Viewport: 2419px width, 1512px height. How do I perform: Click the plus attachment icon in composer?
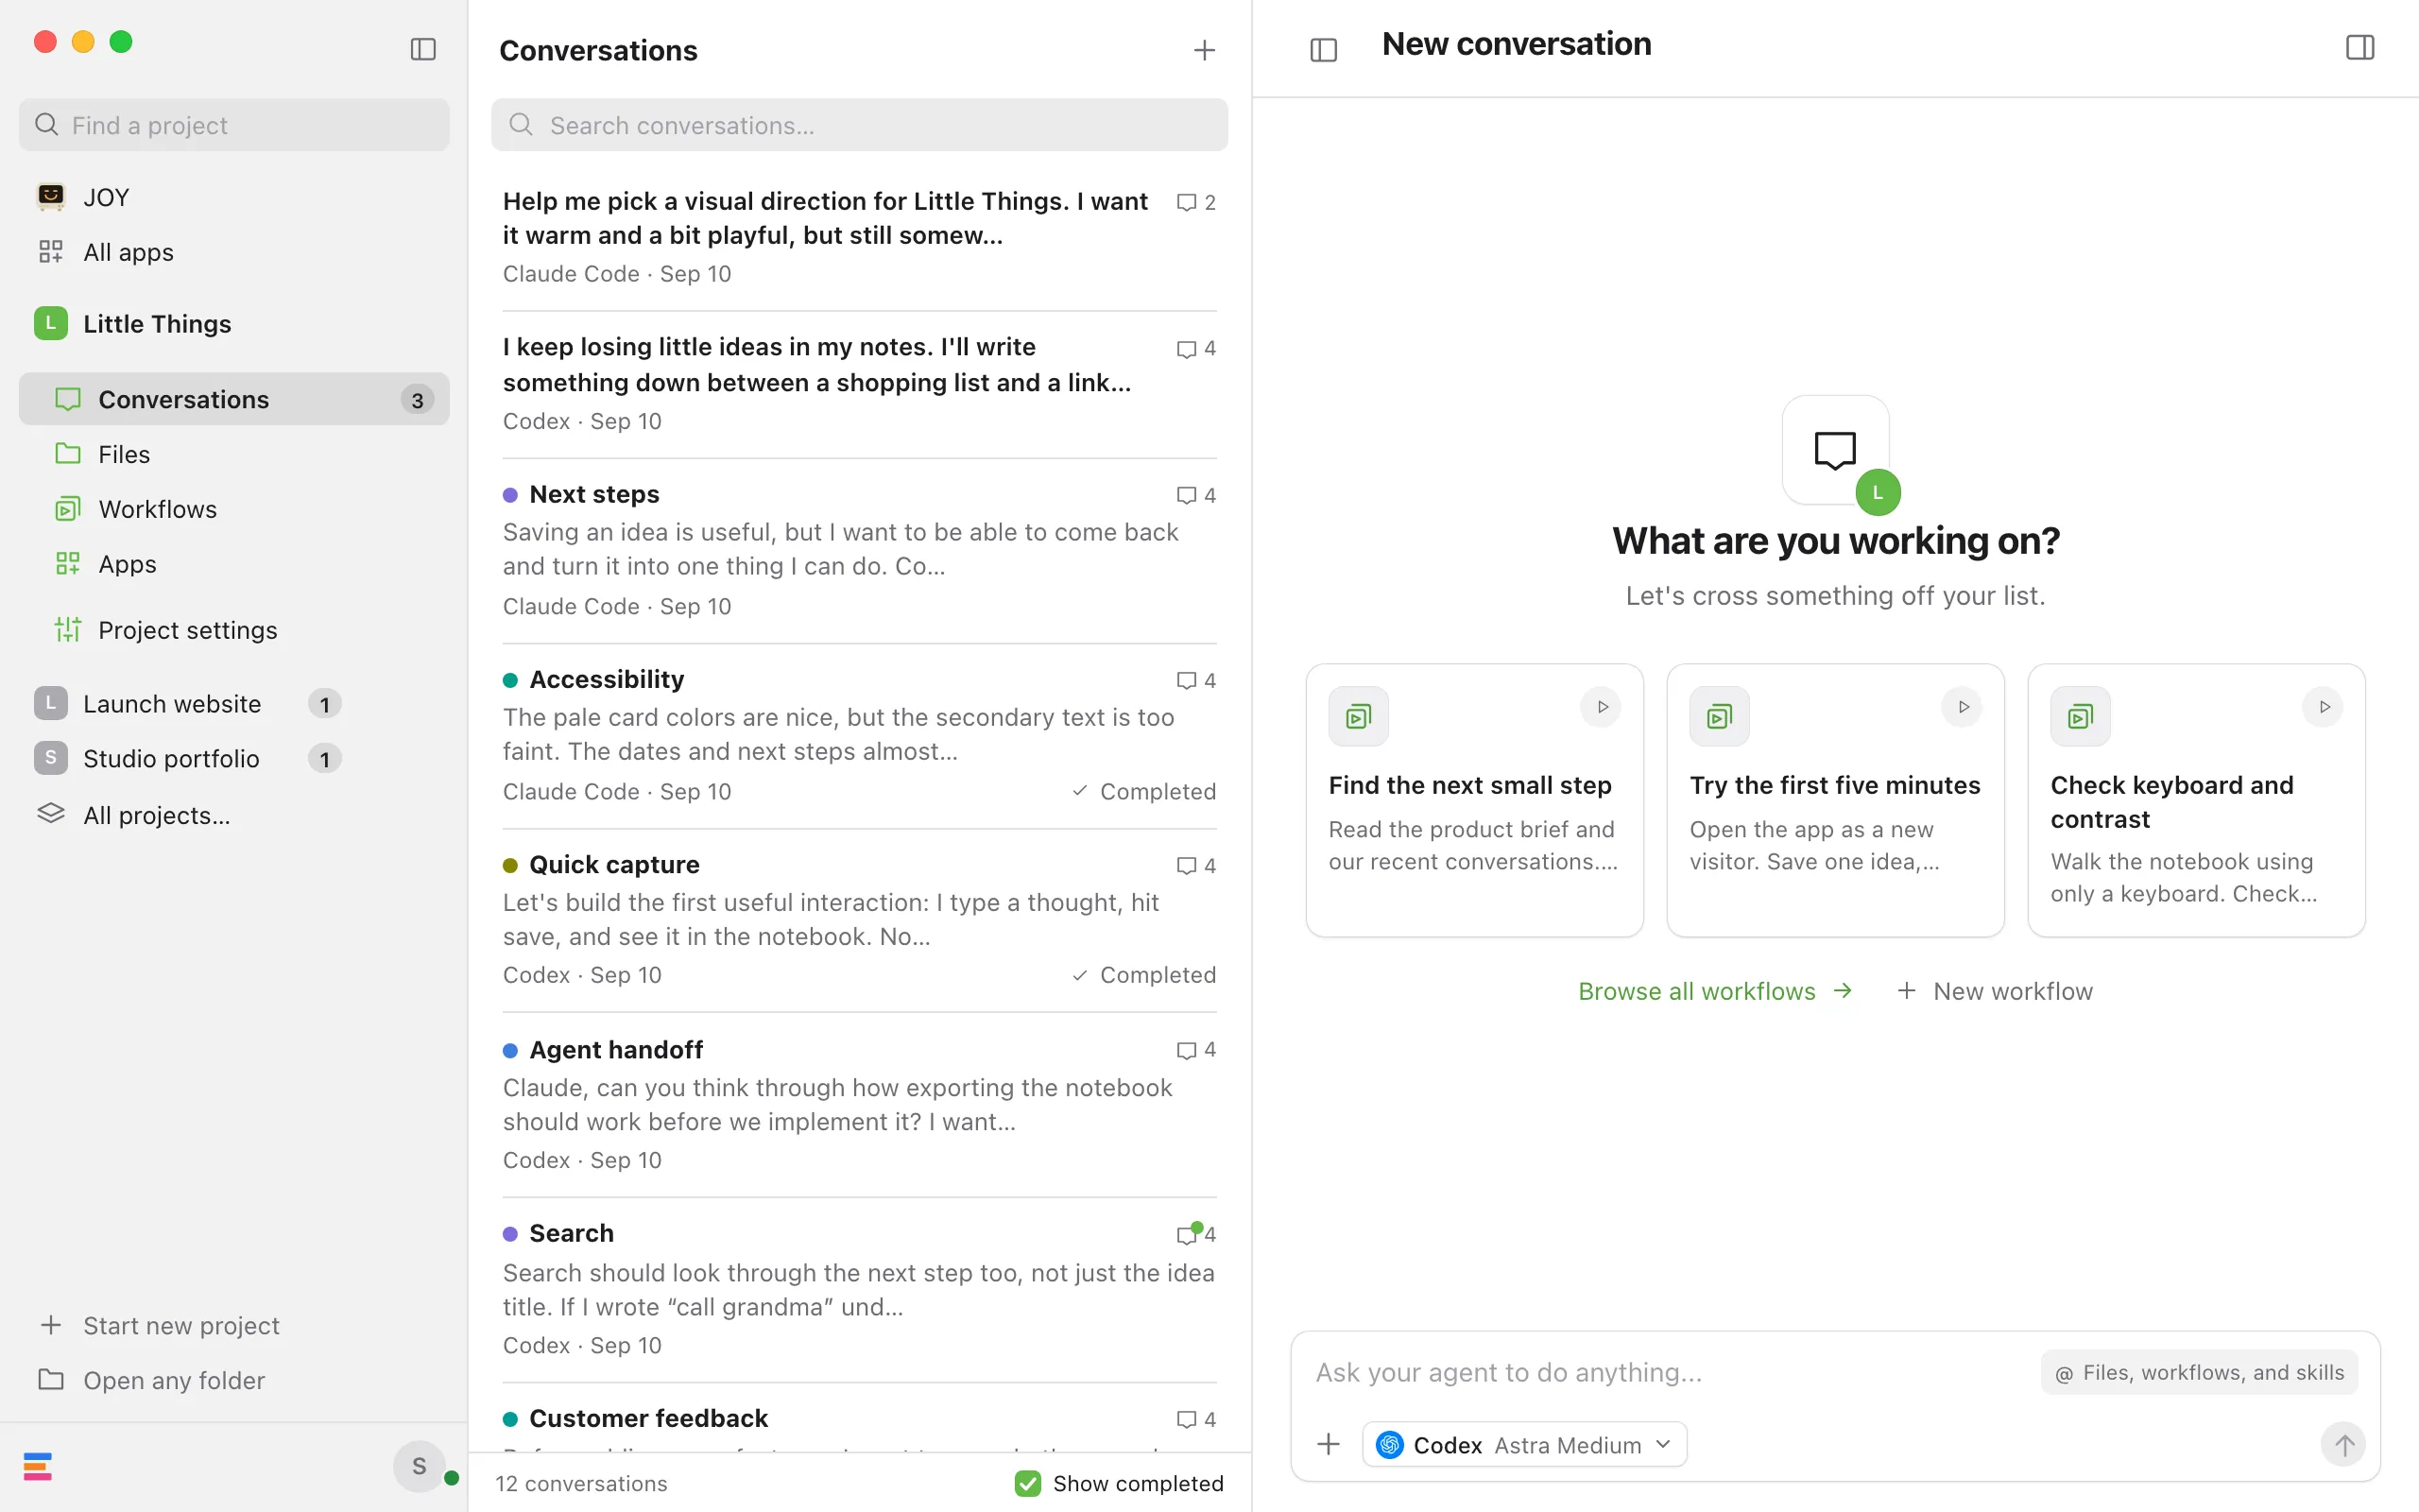[x=1329, y=1444]
